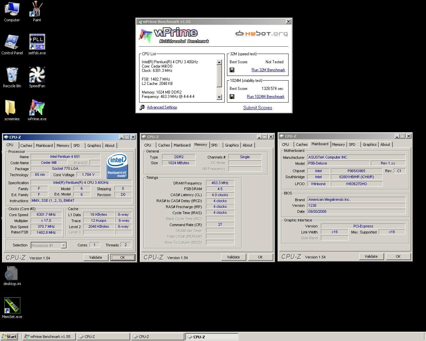
Task: Click Channels # Single value
Action: point(245,157)
